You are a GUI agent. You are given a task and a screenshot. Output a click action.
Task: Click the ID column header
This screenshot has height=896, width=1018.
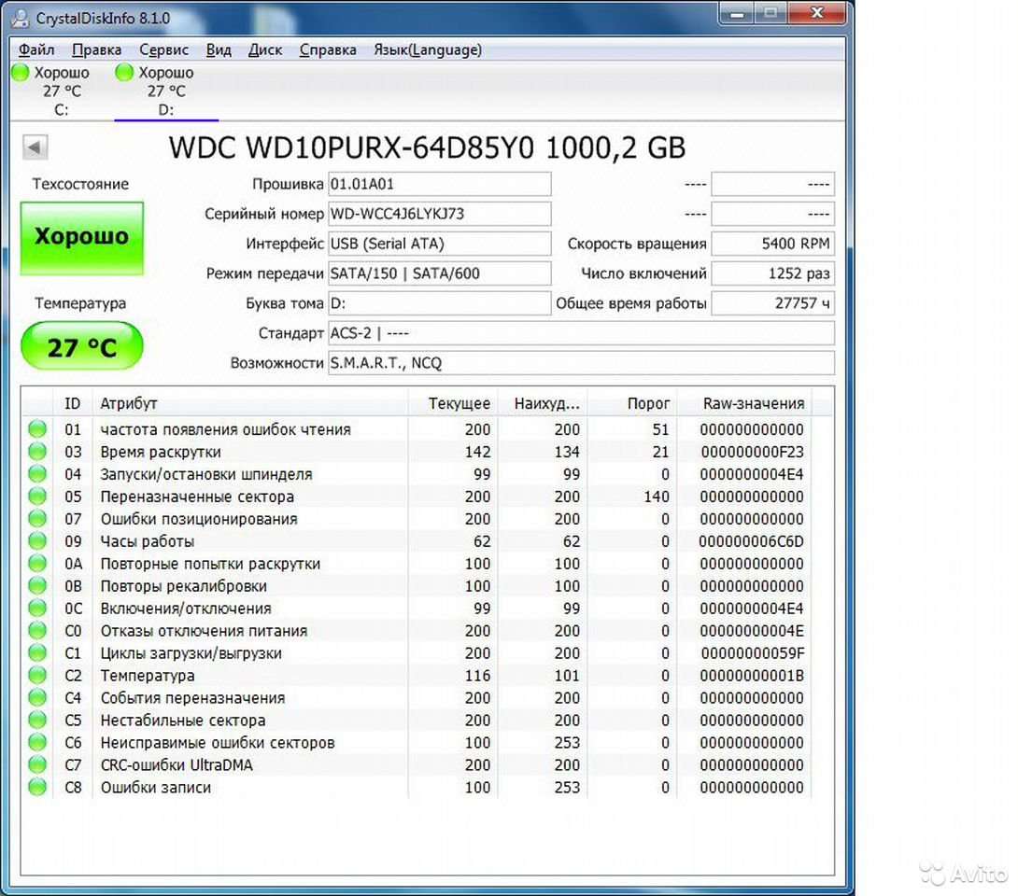pos(73,403)
